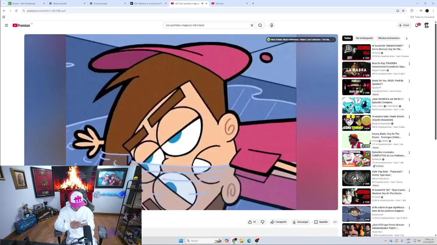Image resolution: width=437 pixels, height=245 pixels.
Task: Reload the page in the browser toolbar
Action: point(16,11)
